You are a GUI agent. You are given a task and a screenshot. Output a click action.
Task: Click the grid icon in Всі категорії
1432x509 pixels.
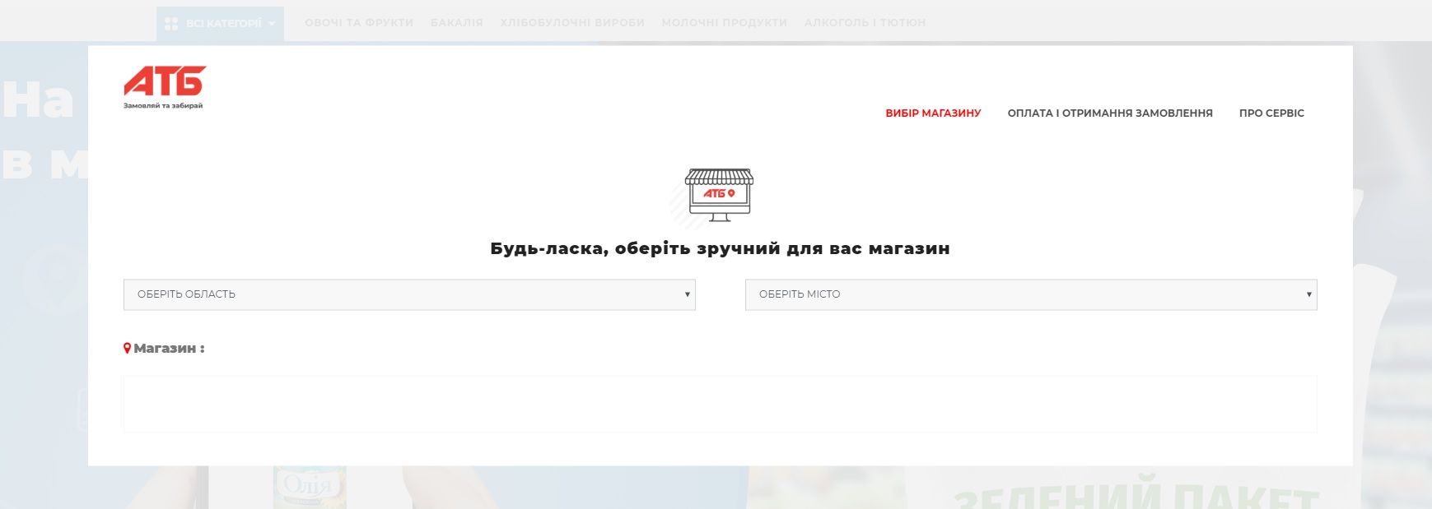(171, 24)
